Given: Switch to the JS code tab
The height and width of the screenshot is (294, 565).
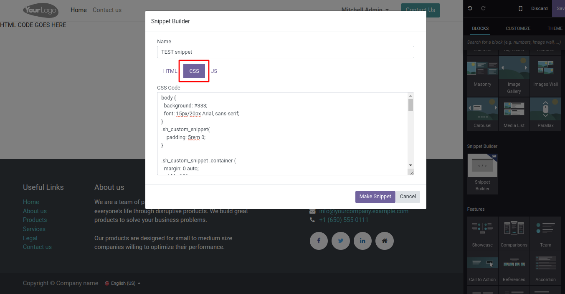Looking at the screenshot, I should pyautogui.click(x=214, y=71).
